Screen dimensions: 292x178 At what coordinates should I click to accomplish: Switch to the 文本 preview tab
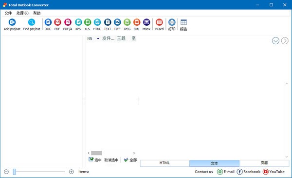pos(214,163)
